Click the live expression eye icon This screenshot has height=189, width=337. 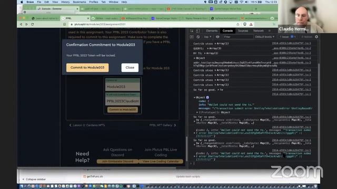(x=217, y=37)
